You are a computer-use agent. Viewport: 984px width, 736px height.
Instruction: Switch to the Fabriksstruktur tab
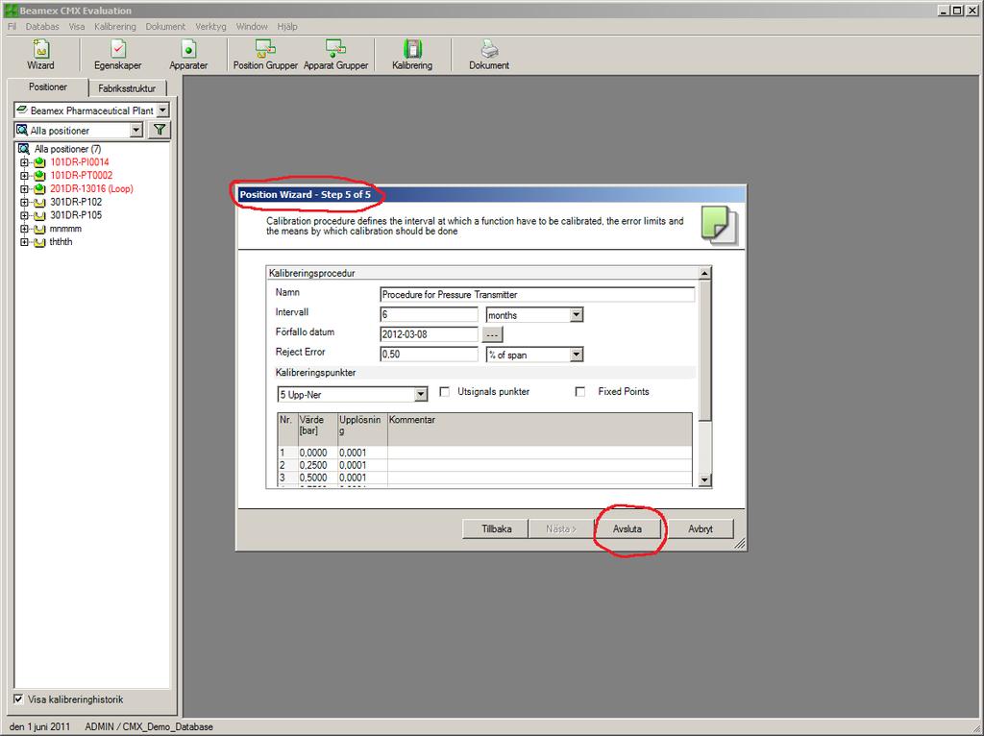pos(127,88)
